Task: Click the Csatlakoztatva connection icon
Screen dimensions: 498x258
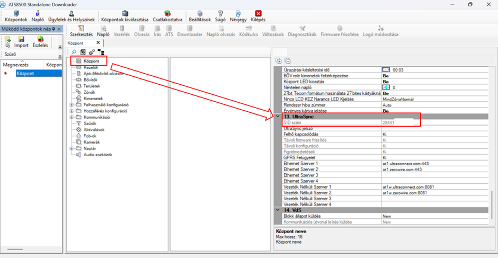Action: click(x=167, y=13)
